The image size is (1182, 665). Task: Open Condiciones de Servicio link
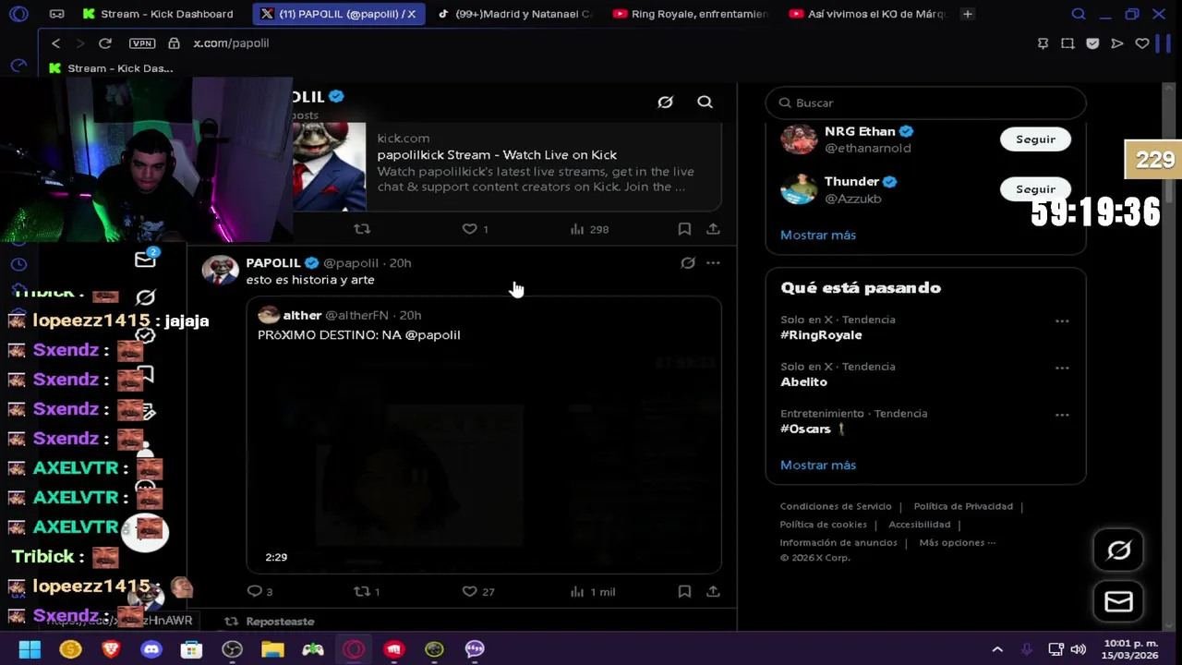[836, 506]
